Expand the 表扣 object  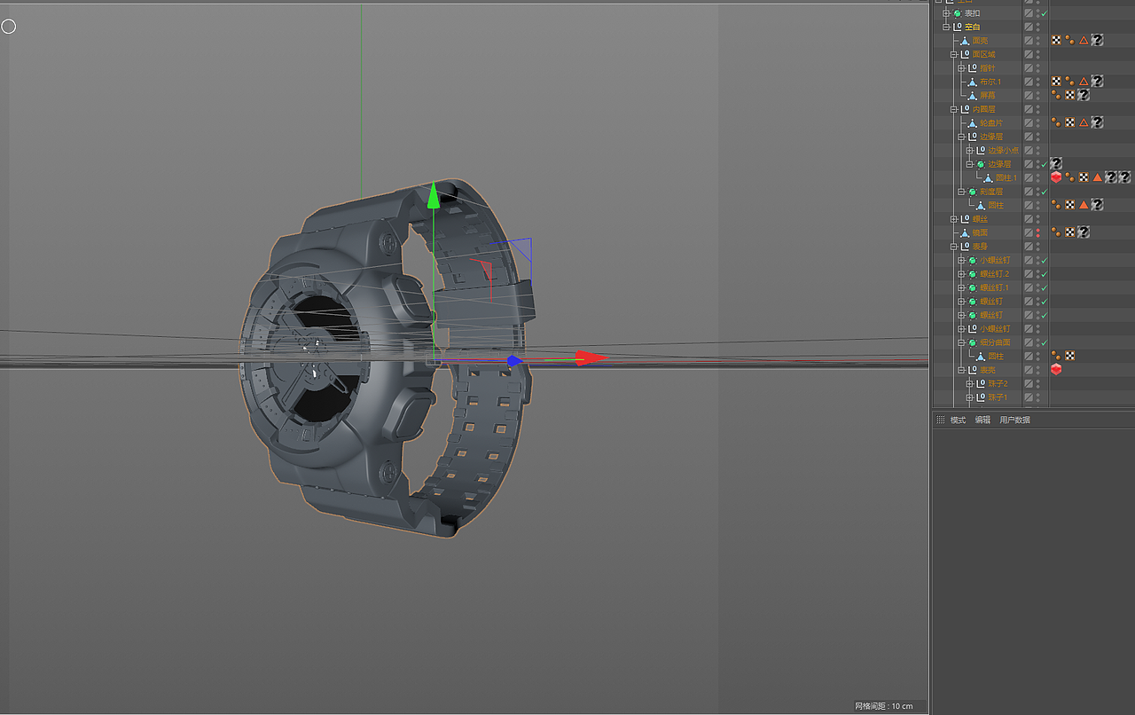coord(946,13)
